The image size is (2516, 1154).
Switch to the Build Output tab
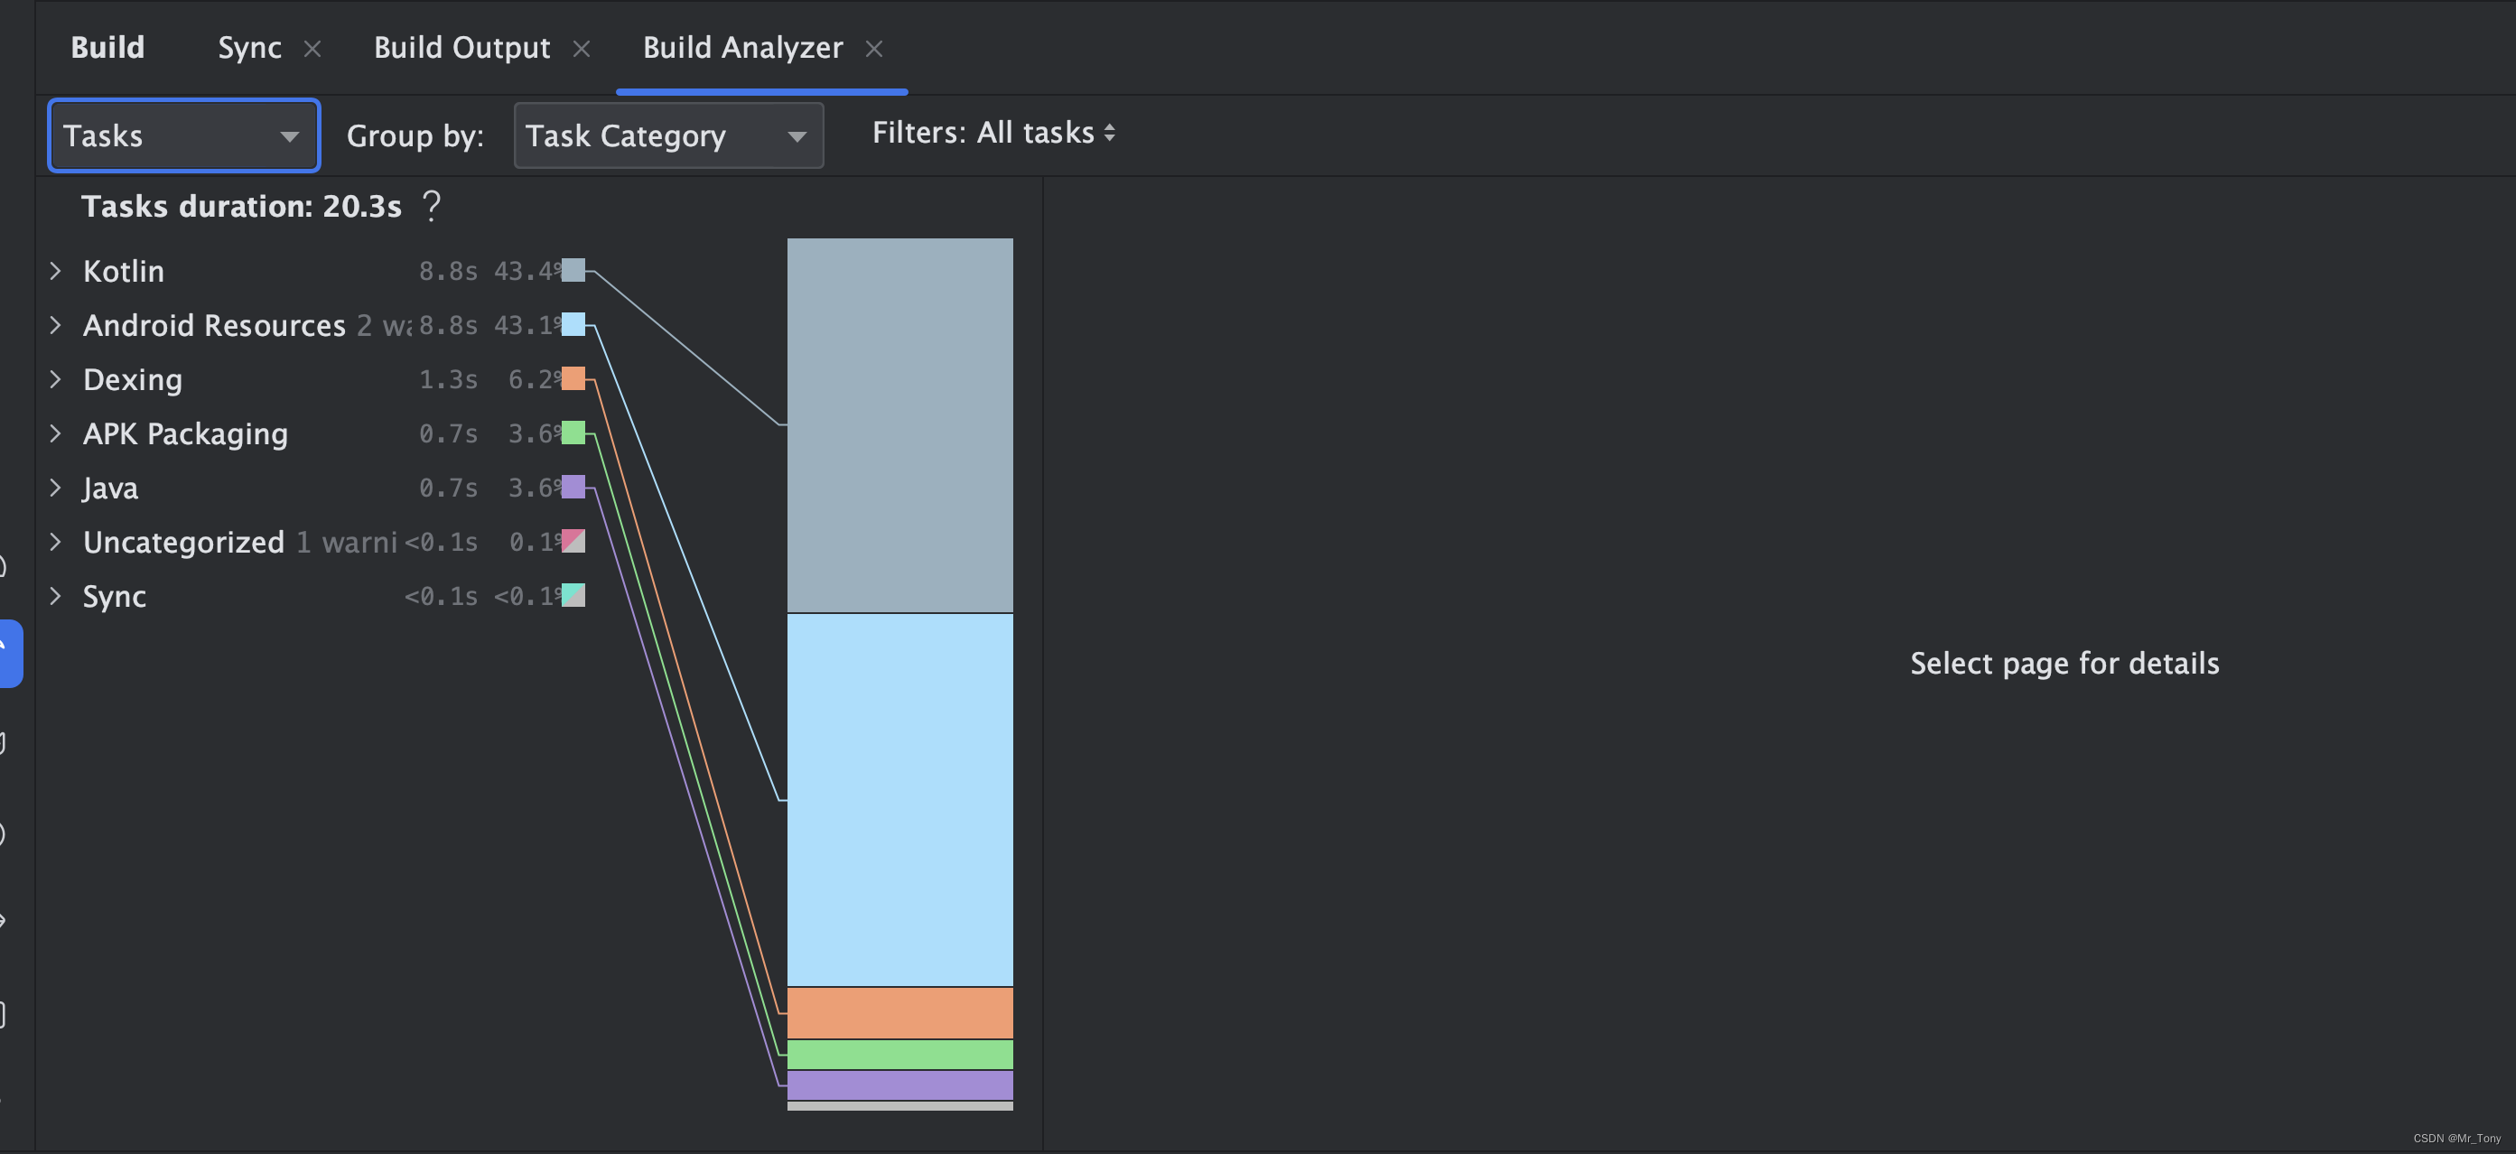pos(462,48)
